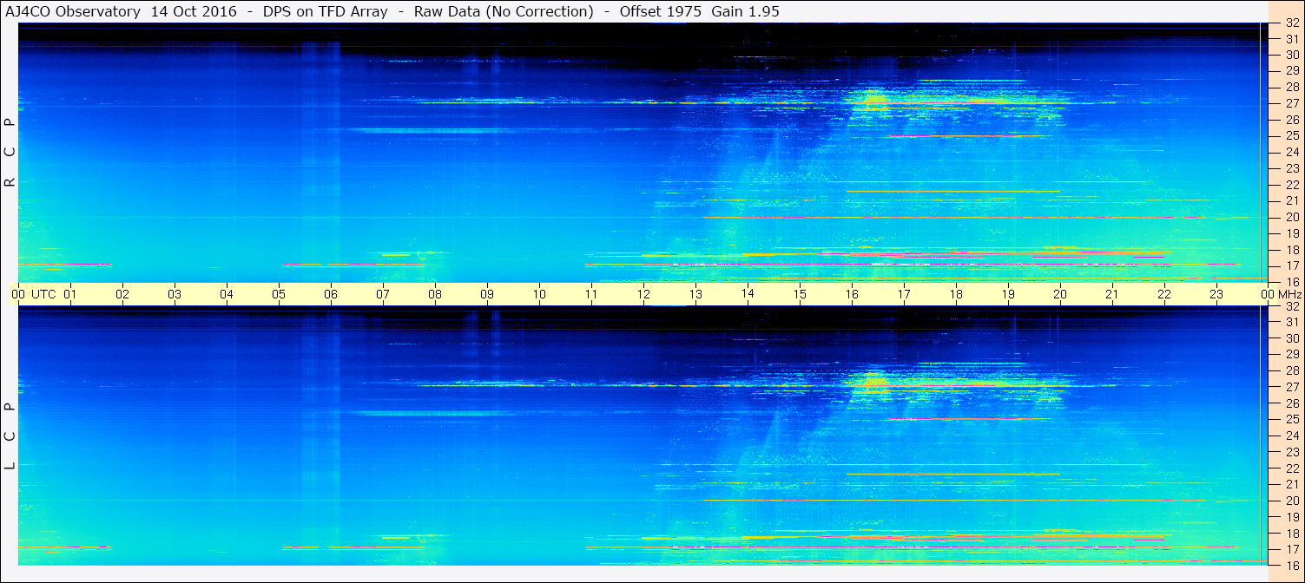Click the 25 MHz label in the RCP panel

pyautogui.click(x=1292, y=136)
